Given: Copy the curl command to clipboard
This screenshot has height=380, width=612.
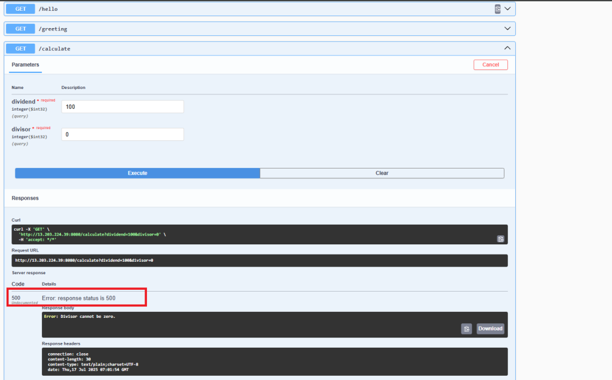Looking at the screenshot, I should tap(501, 239).
